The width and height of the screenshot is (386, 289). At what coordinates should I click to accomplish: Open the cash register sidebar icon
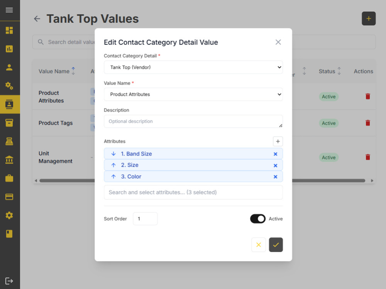click(x=9, y=141)
